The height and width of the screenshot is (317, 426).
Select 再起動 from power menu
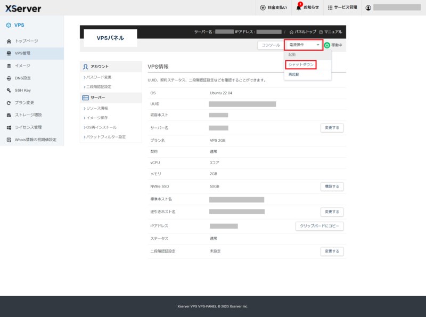[x=308, y=75]
